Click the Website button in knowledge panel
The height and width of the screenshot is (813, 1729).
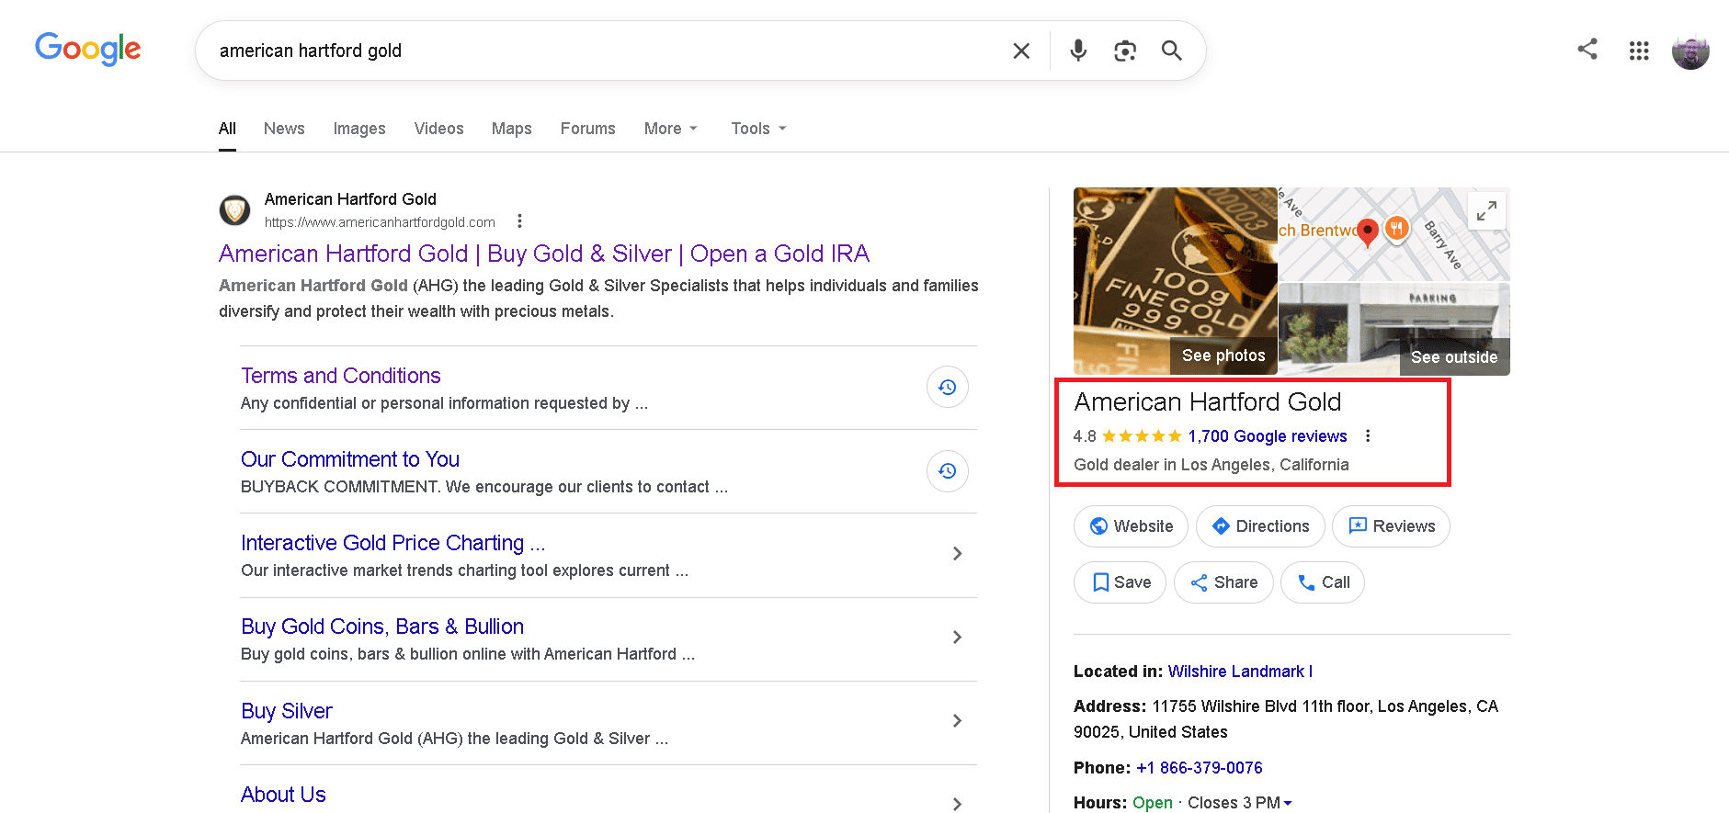(x=1131, y=526)
